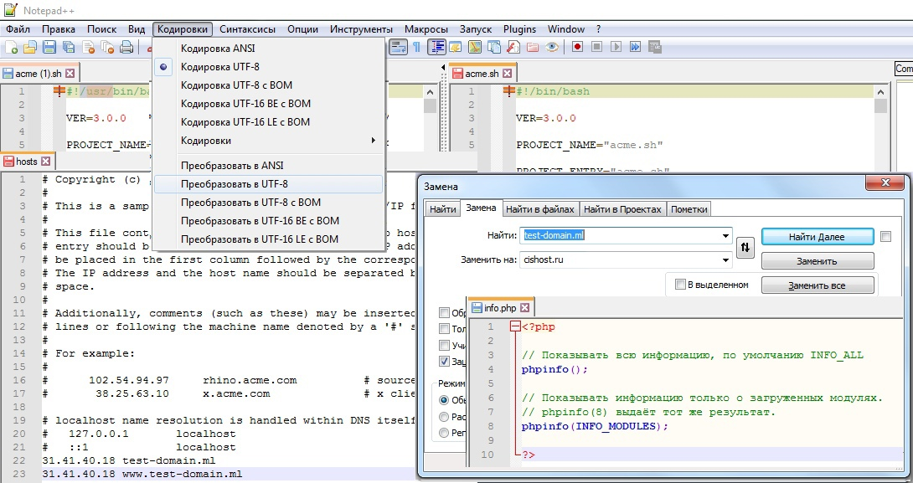Click the Print toolbar icon

click(126, 48)
